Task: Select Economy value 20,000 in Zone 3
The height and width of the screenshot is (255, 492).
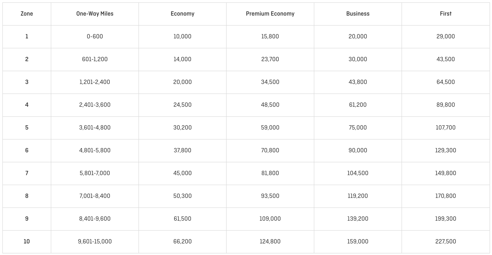Action: (182, 82)
